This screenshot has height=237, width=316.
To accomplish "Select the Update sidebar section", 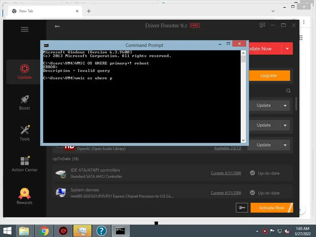I will [25, 72].
